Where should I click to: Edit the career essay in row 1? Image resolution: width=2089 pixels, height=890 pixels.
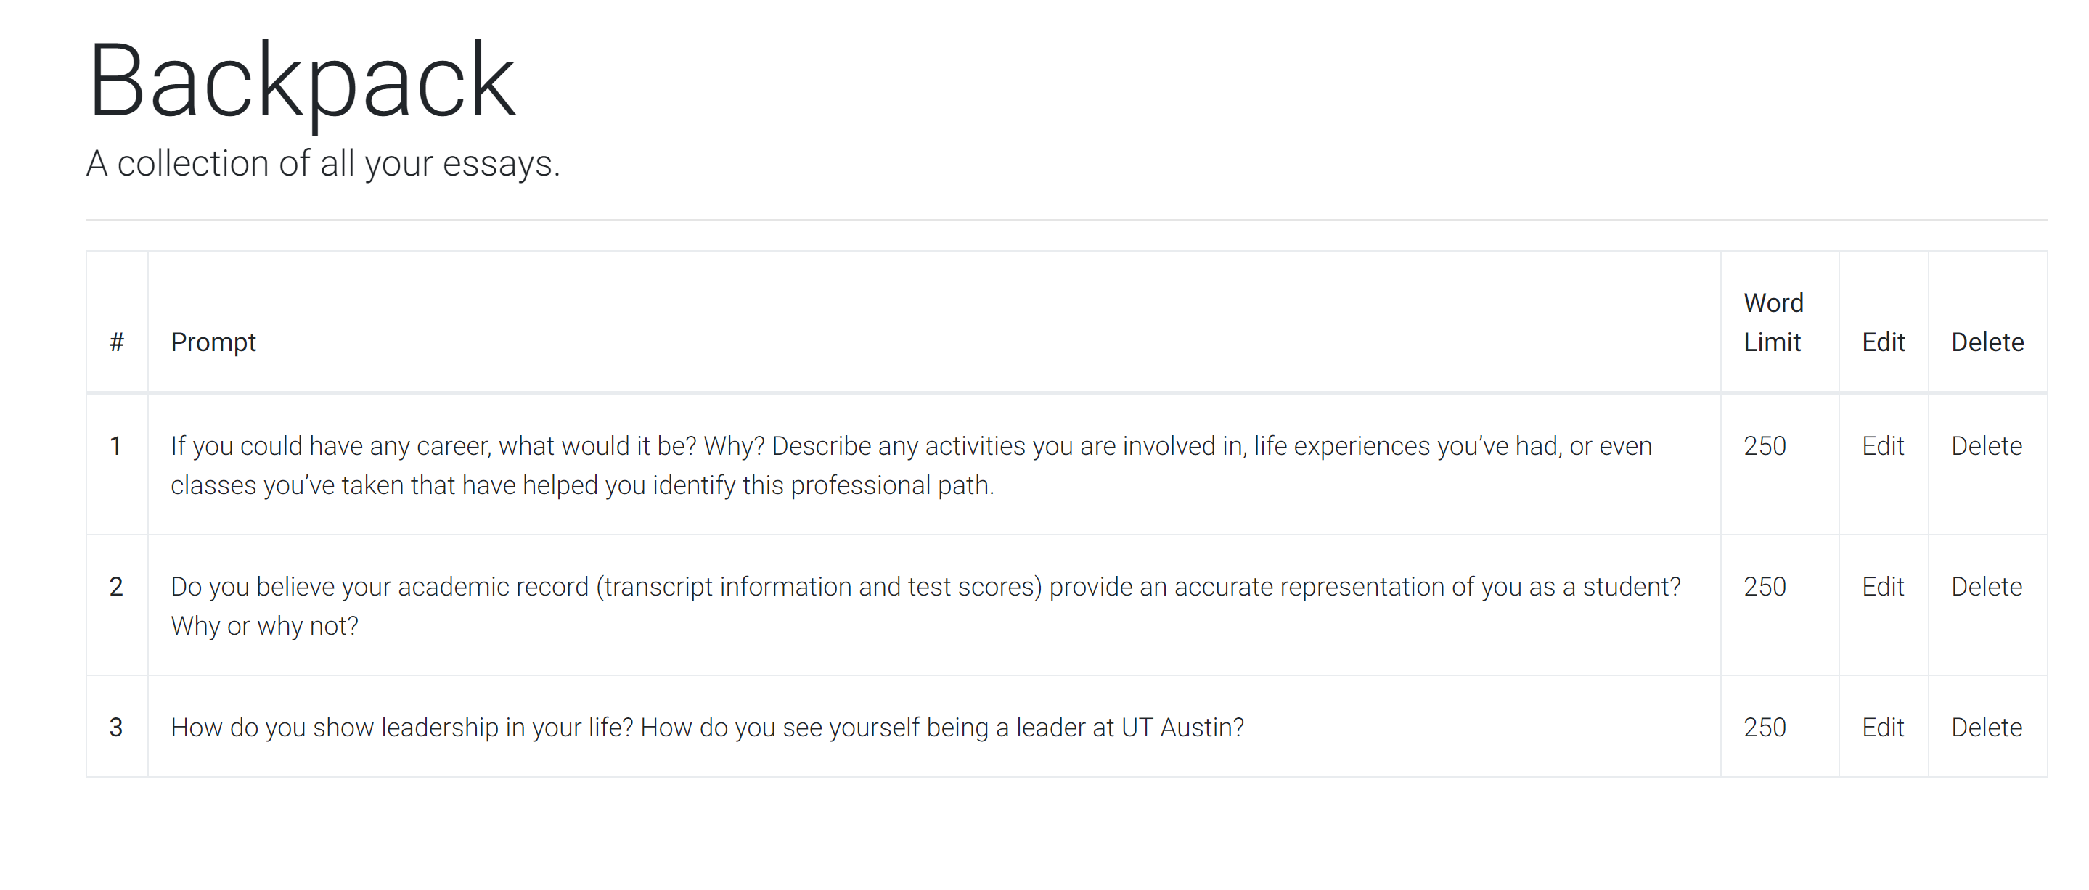[x=1882, y=446]
